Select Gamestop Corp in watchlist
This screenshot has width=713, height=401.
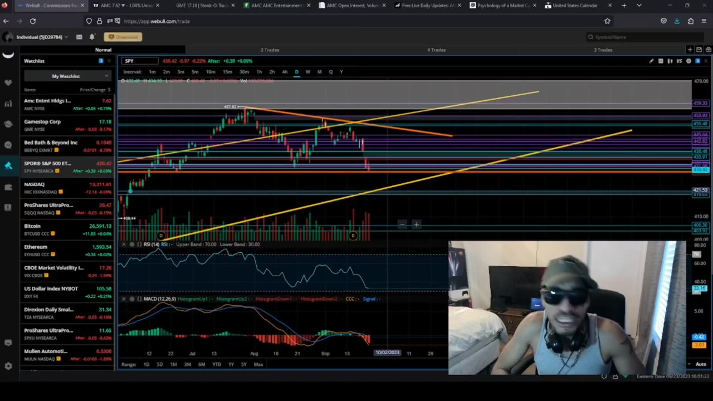pyautogui.click(x=67, y=125)
